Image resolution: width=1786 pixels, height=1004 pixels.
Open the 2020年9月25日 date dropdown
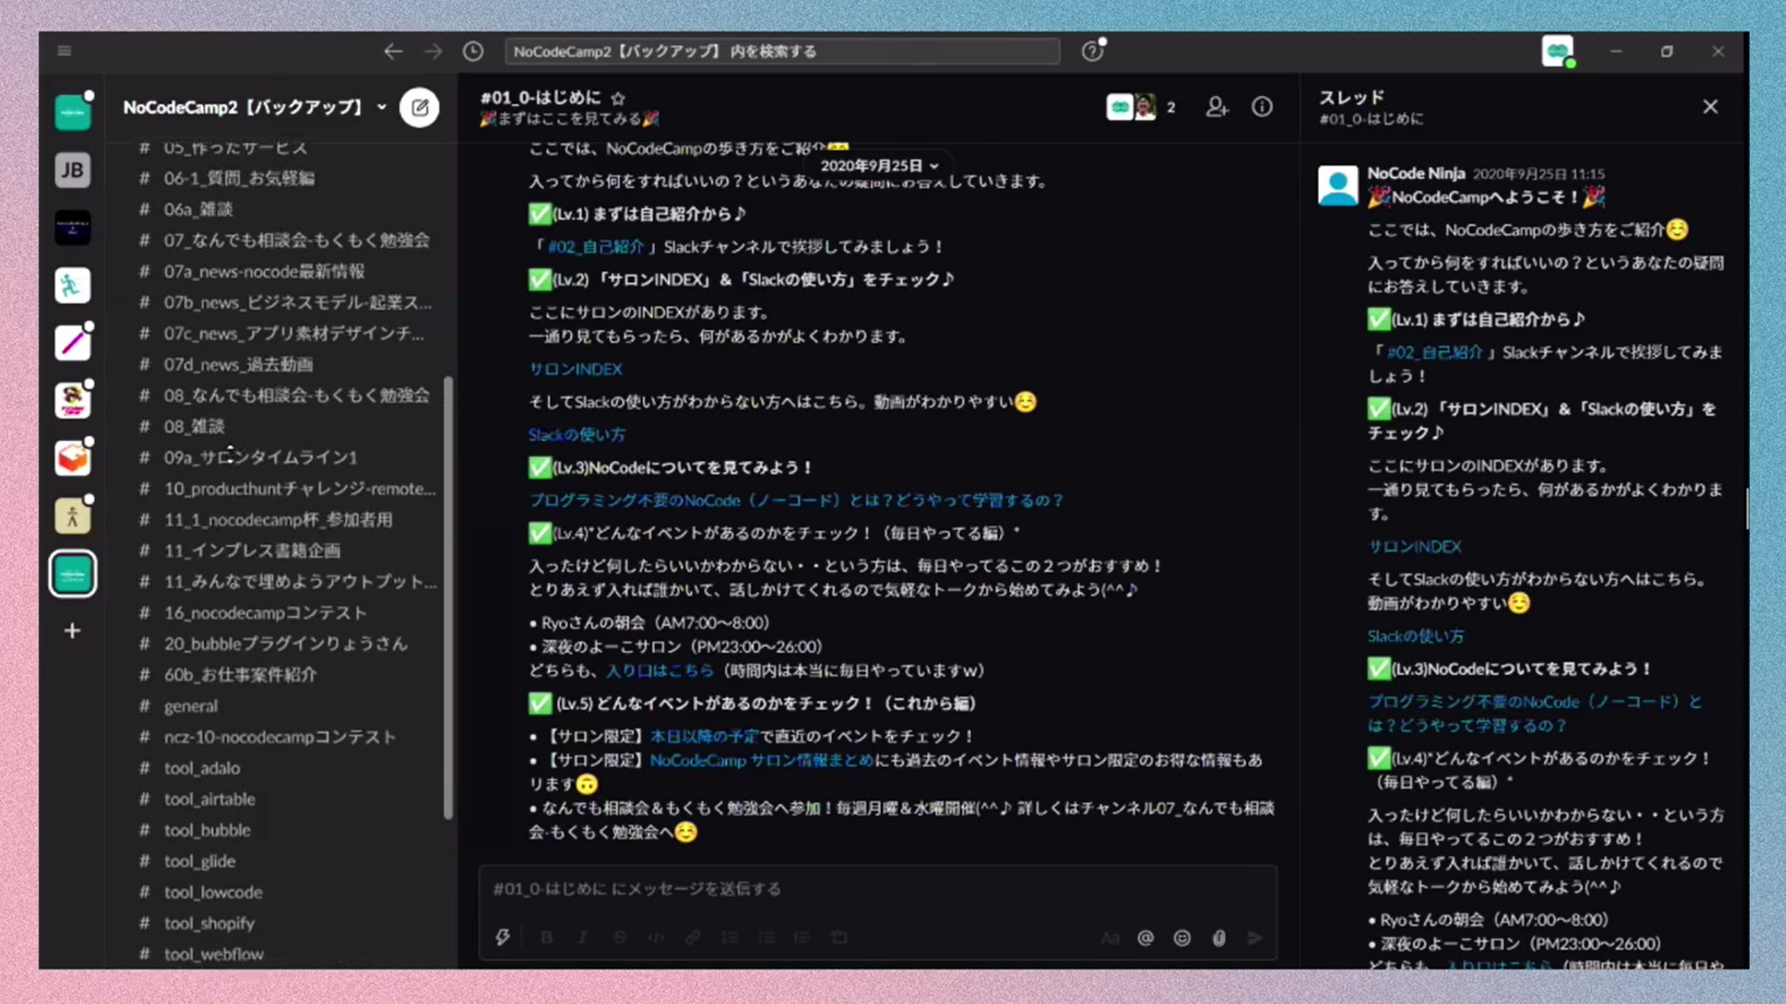(879, 165)
